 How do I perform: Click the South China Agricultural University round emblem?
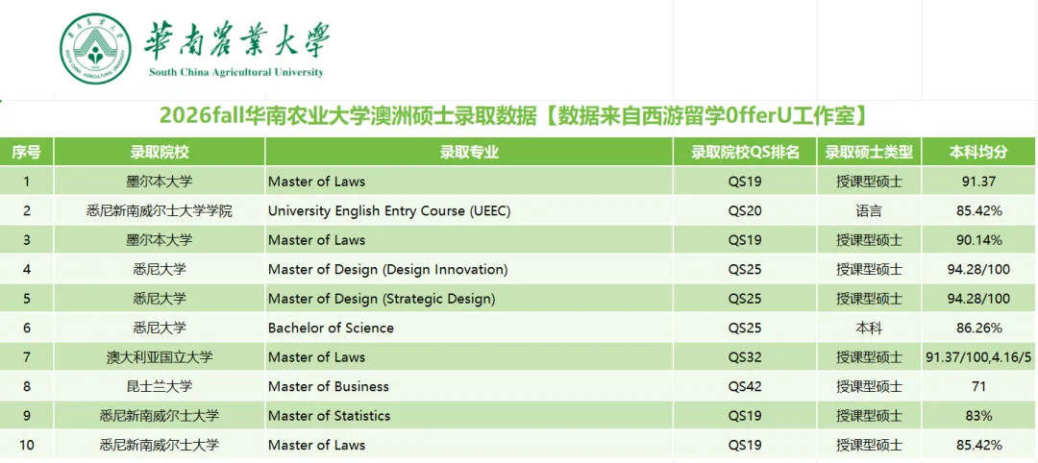coord(95,49)
